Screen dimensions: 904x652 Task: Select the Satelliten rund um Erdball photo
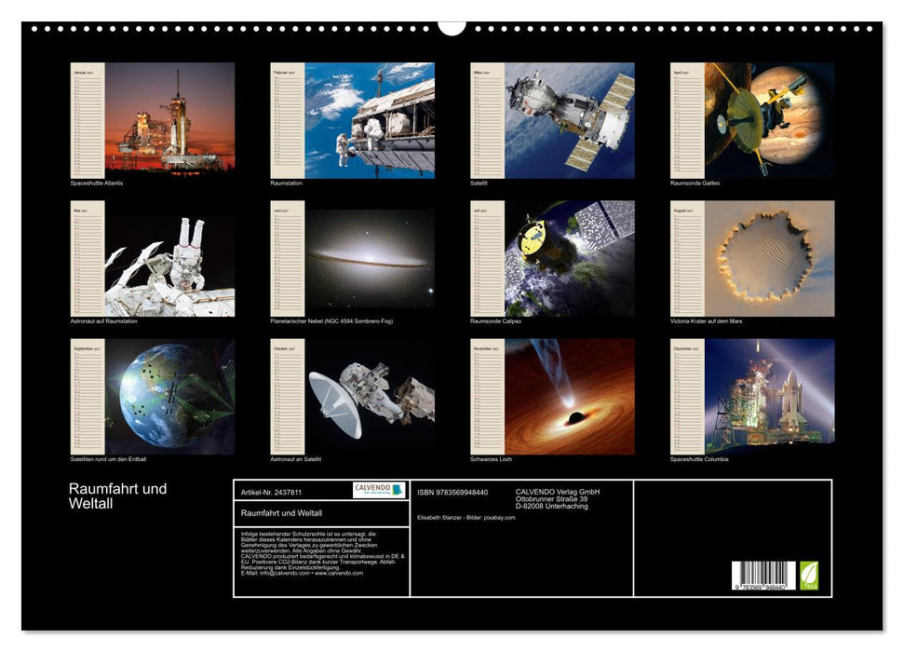click(169, 397)
